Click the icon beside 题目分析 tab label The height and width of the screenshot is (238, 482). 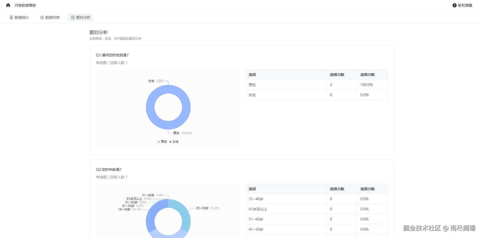72,17
